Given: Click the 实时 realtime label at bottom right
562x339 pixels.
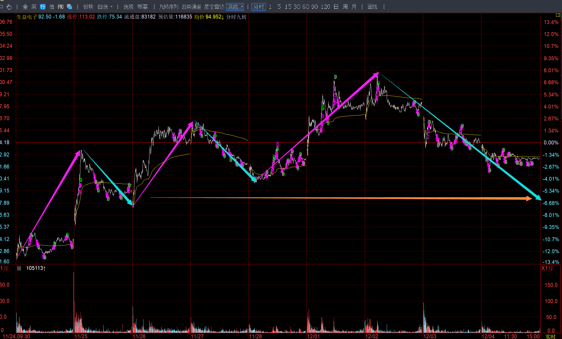Looking at the screenshot, I should click(x=550, y=336).
